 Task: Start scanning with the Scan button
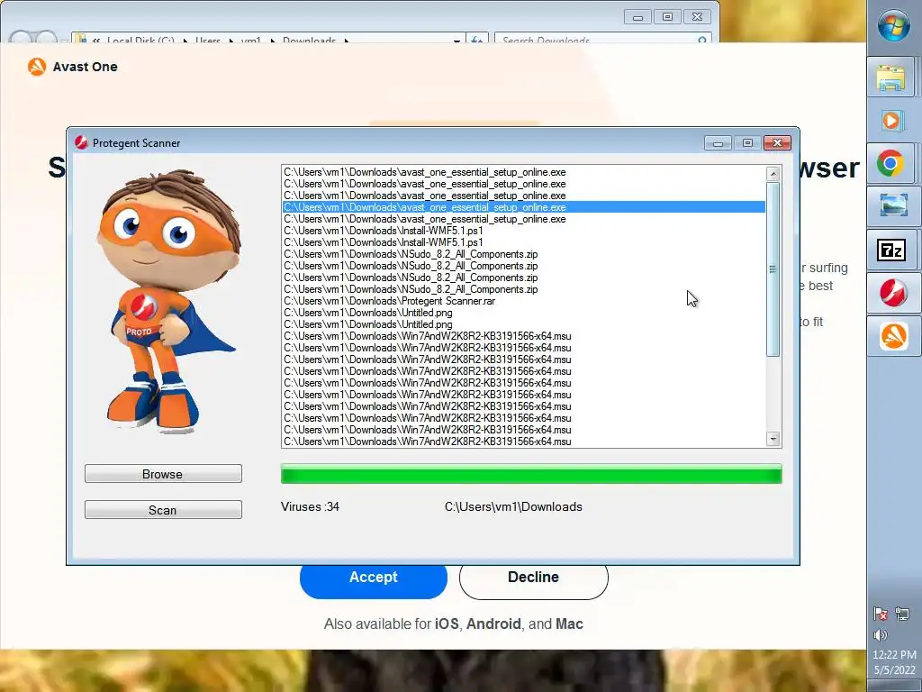(x=163, y=510)
